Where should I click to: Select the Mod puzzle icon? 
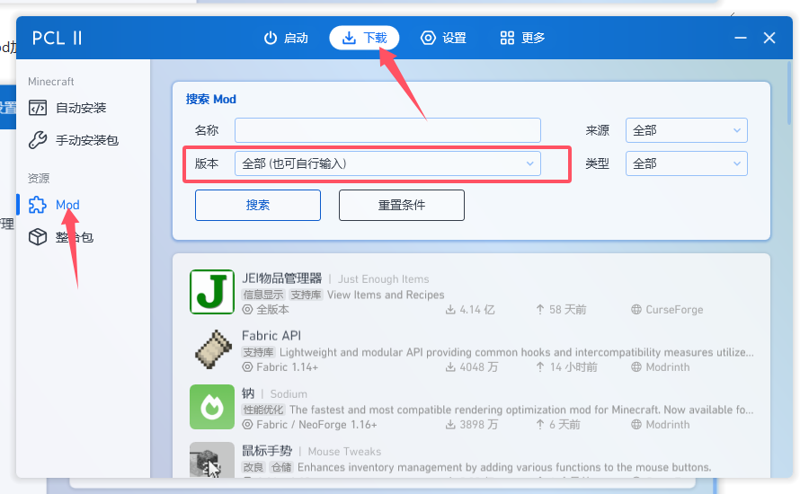pos(38,205)
